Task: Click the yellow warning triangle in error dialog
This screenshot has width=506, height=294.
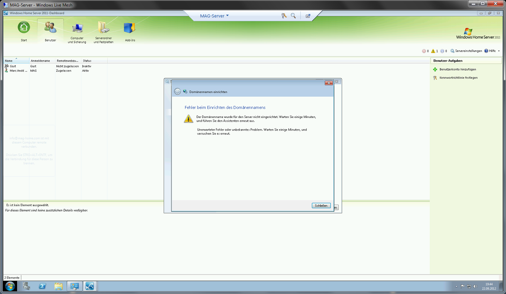Action: 189,119
